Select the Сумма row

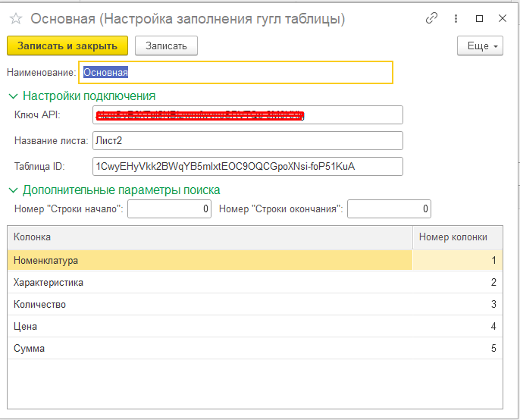pyautogui.click(x=255, y=348)
